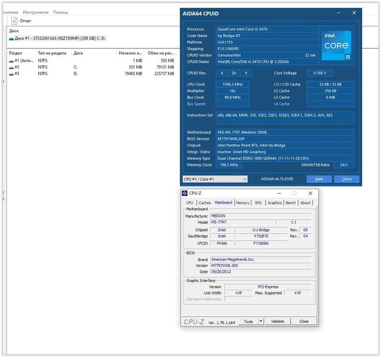381x357 pixels.
Task: Close the CPU-Z window with X
Action: click(310, 193)
